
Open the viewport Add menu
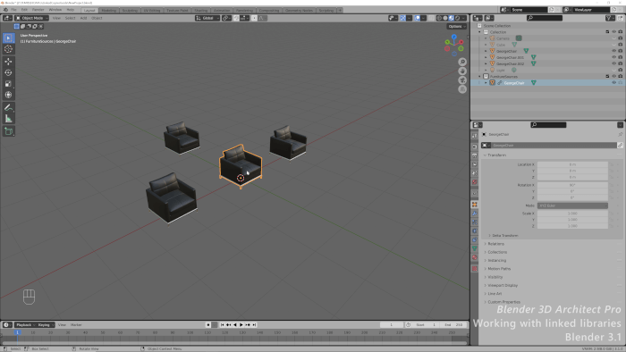pos(83,18)
